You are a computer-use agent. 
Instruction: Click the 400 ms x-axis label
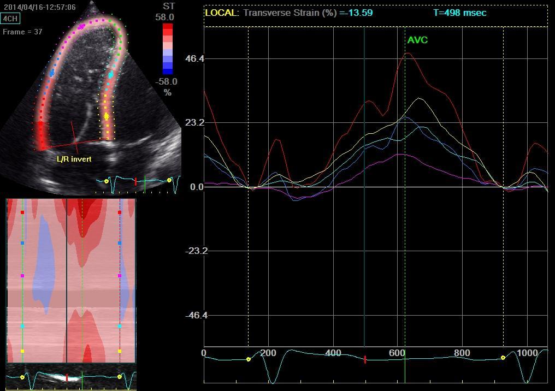[x=333, y=353]
